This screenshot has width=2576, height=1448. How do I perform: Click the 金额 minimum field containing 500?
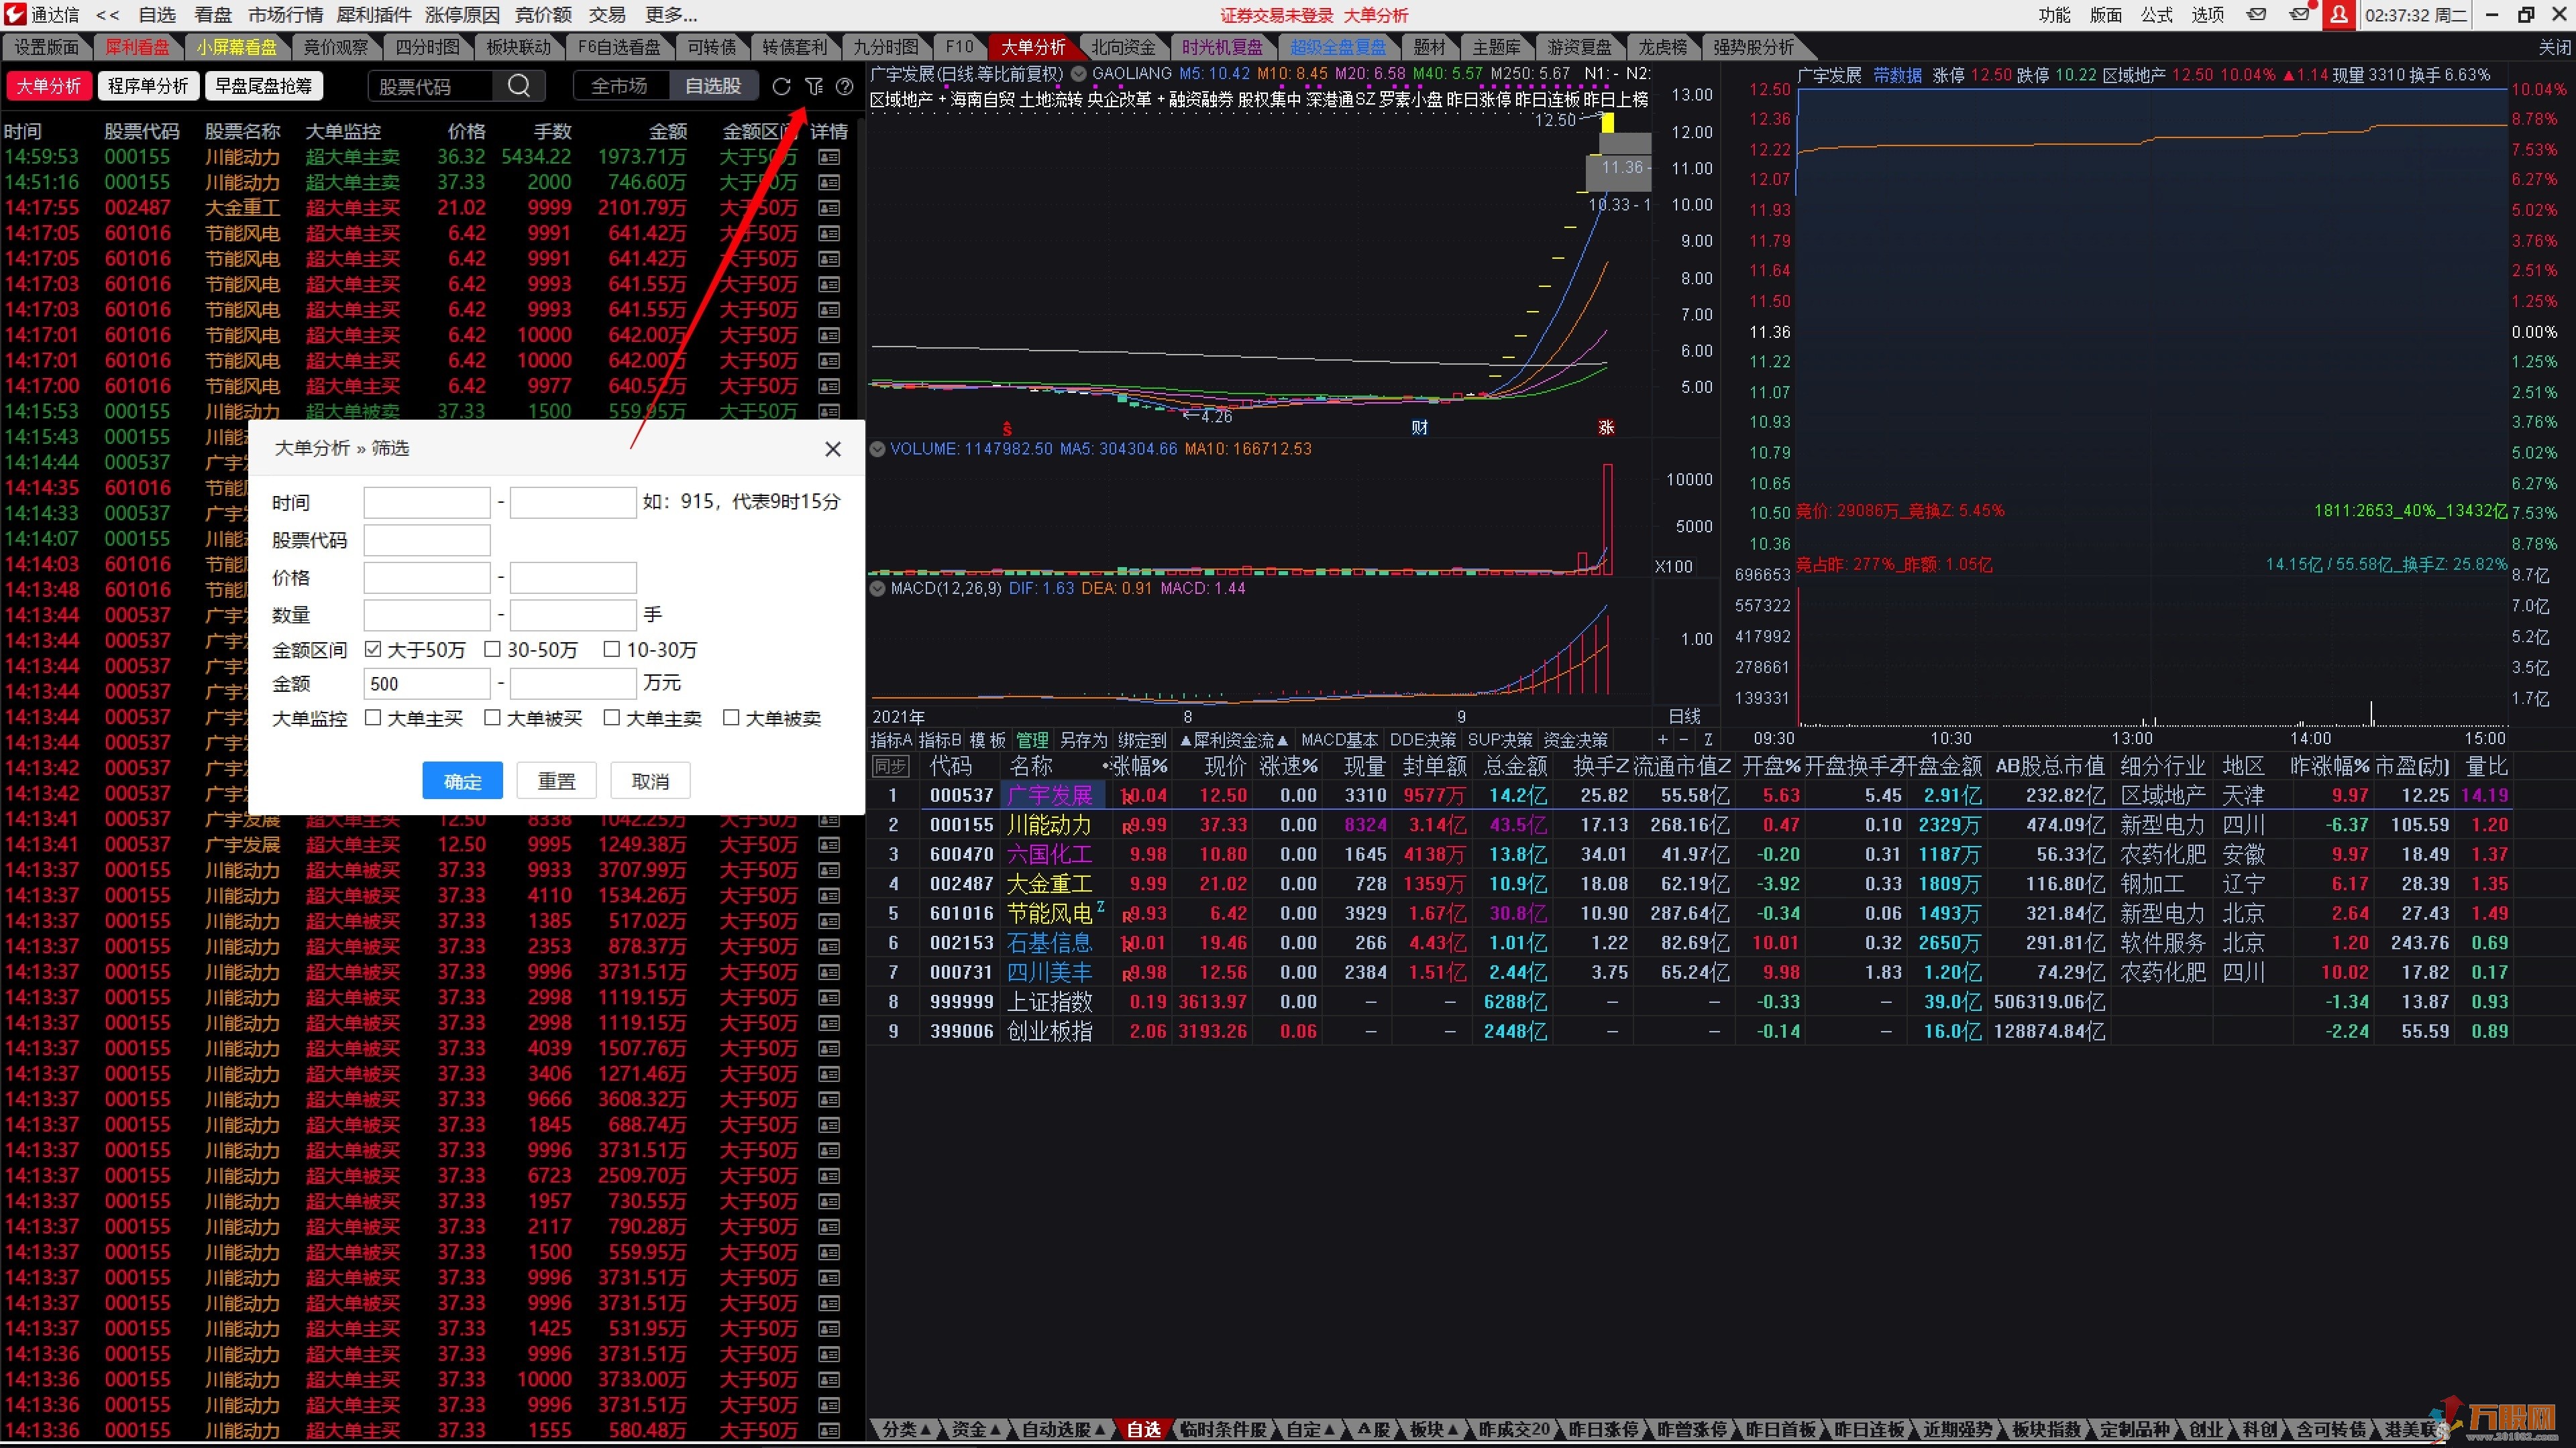pos(427,684)
